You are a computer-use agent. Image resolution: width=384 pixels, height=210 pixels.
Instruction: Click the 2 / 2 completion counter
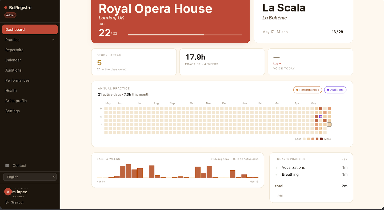(345, 159)
